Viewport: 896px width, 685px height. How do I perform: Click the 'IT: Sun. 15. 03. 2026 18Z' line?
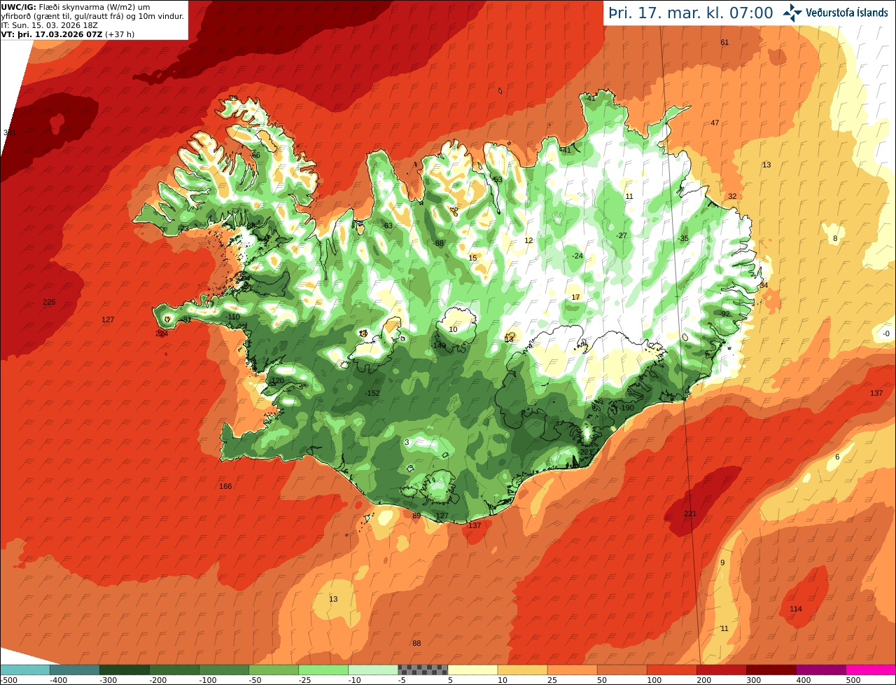point(49,25)
